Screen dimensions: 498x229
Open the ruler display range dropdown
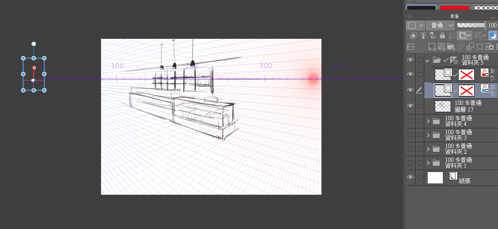481,35
